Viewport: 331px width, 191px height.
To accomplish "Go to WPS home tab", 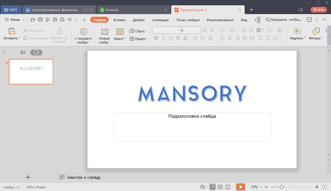I will coord(11,10).
